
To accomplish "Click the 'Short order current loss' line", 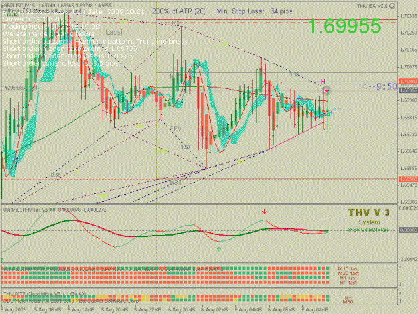I will pos(61,63).
